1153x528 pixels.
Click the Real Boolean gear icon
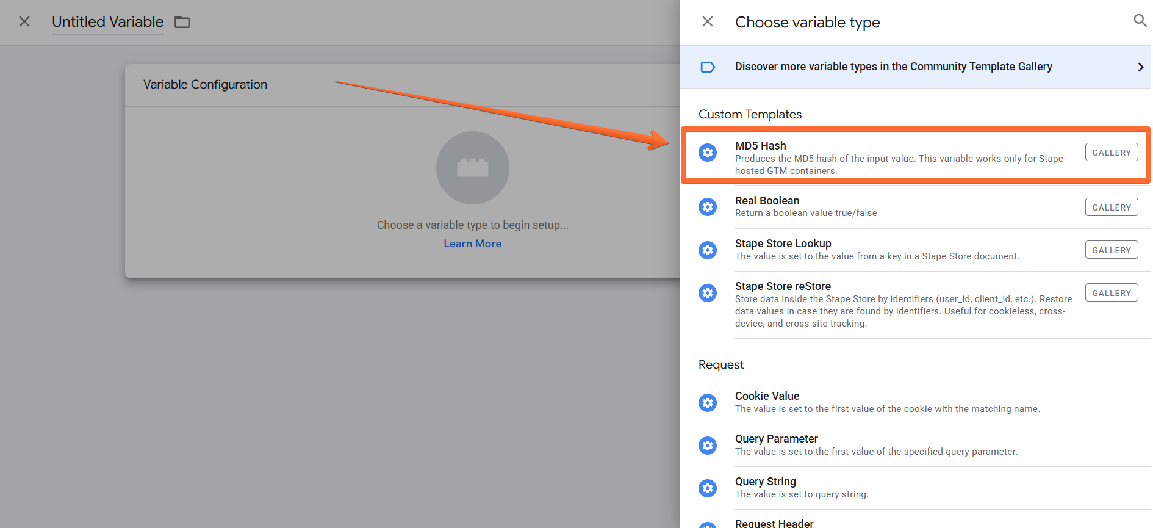tap(708, 208)
